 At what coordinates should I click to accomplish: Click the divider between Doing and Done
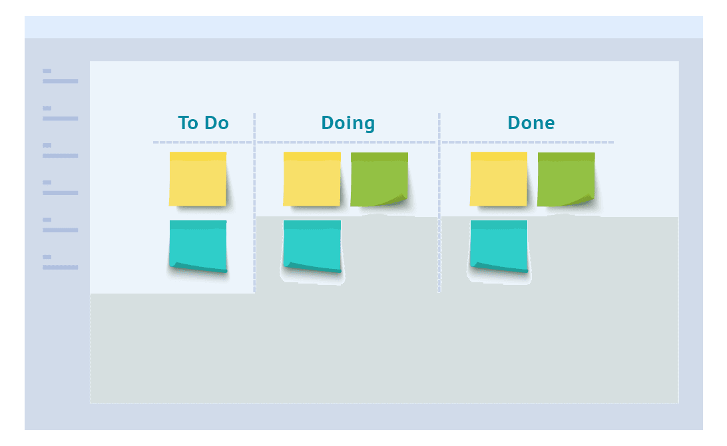(439, 203)
